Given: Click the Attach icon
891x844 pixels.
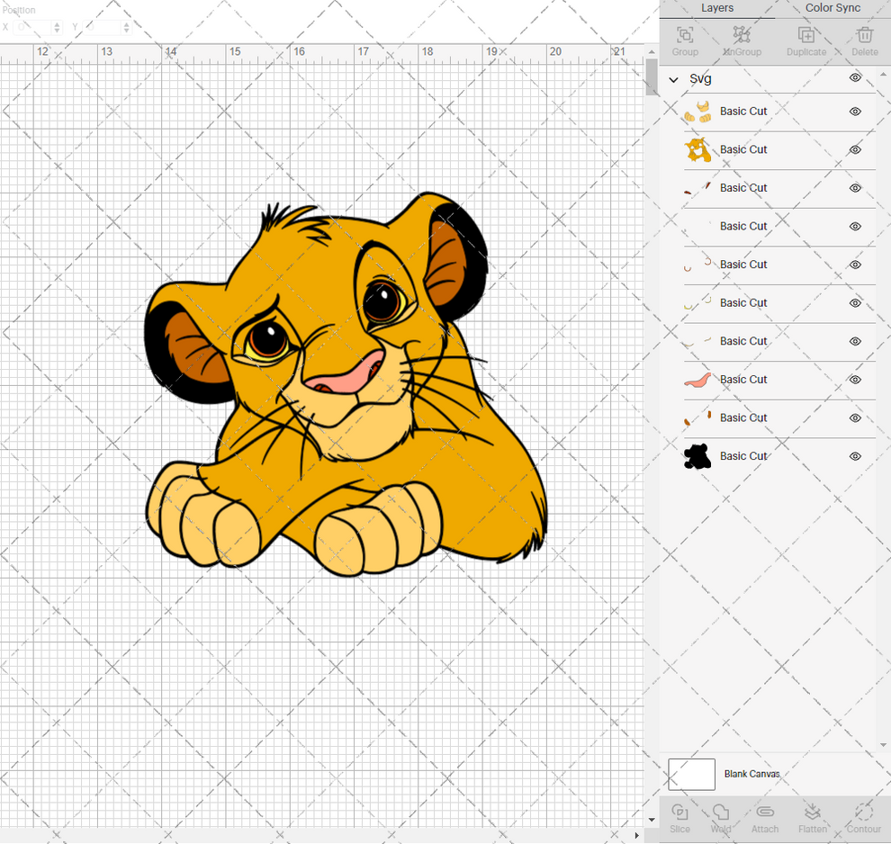Looking at the screenshot, I should tap(765, 817).
